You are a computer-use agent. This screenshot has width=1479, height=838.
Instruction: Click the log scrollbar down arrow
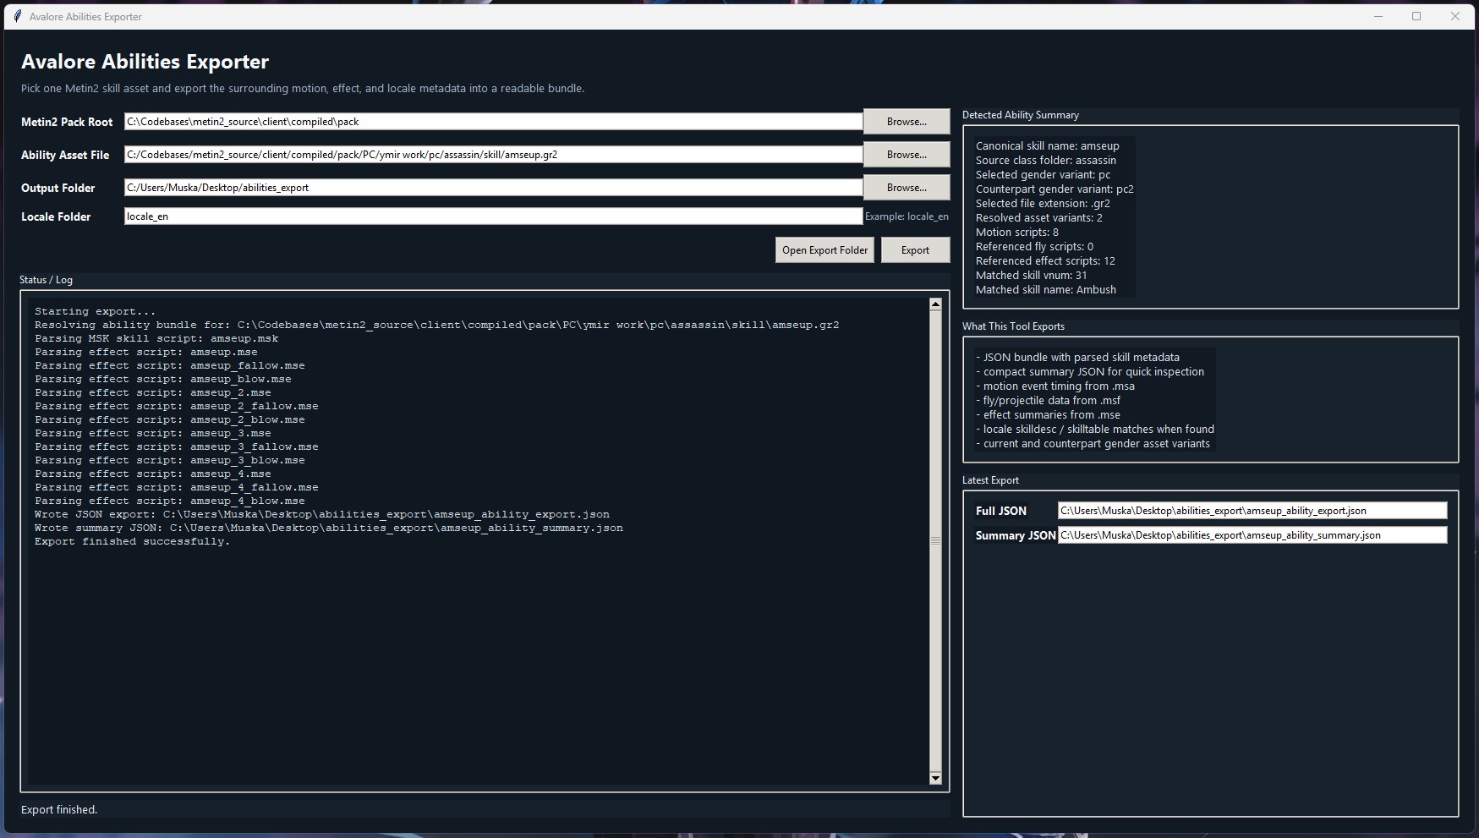[x=934, y=778]
